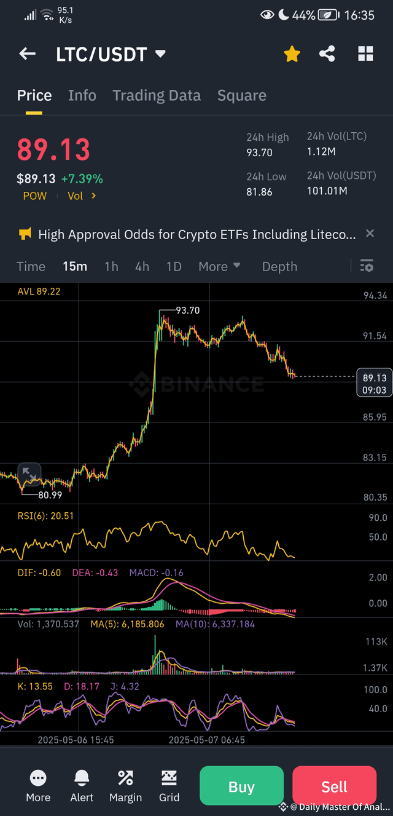
Task: Tap the 24h Low value 81.86
Action: 259,191
